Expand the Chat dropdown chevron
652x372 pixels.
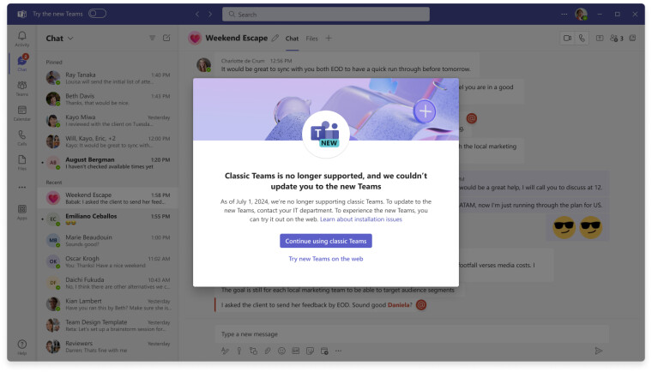(70, 39)
